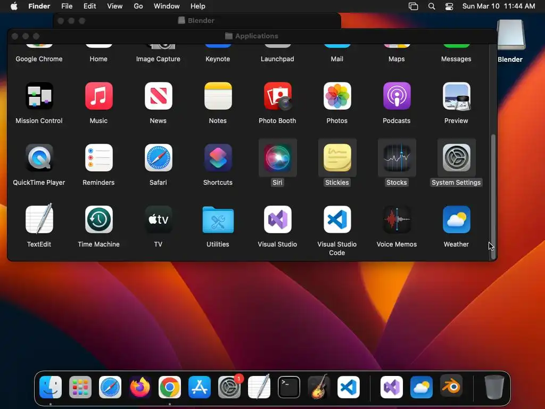Open GarageBand from the Dock
This screenshot has height=409, width=545.
(319, 387)
